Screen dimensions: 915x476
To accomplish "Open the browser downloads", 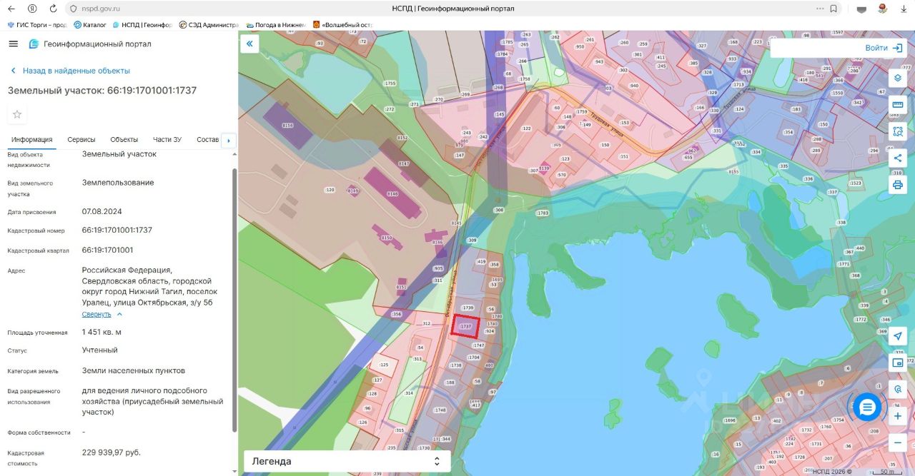I will click(x=904, y=9).
